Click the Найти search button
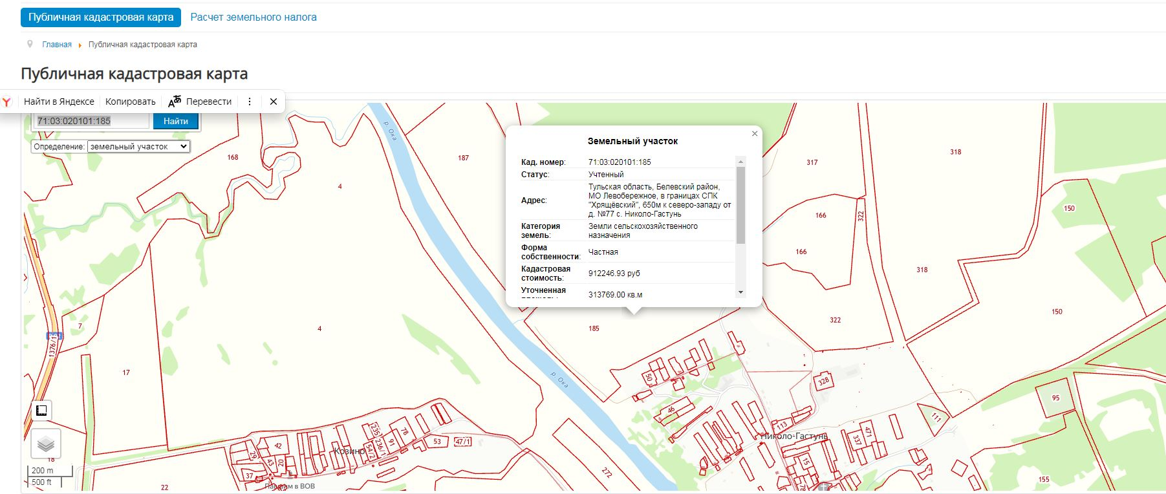This screenshot has width=1166, height=494. (x=176, y=121)
